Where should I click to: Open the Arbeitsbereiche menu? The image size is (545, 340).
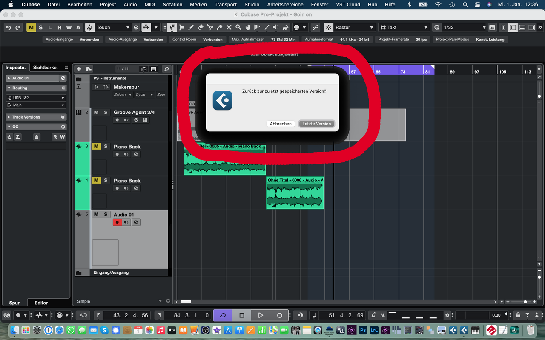[x=285, y=4]
